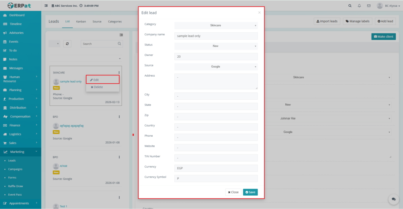
Task: Open the notifications bell icon
Action: 359,6
